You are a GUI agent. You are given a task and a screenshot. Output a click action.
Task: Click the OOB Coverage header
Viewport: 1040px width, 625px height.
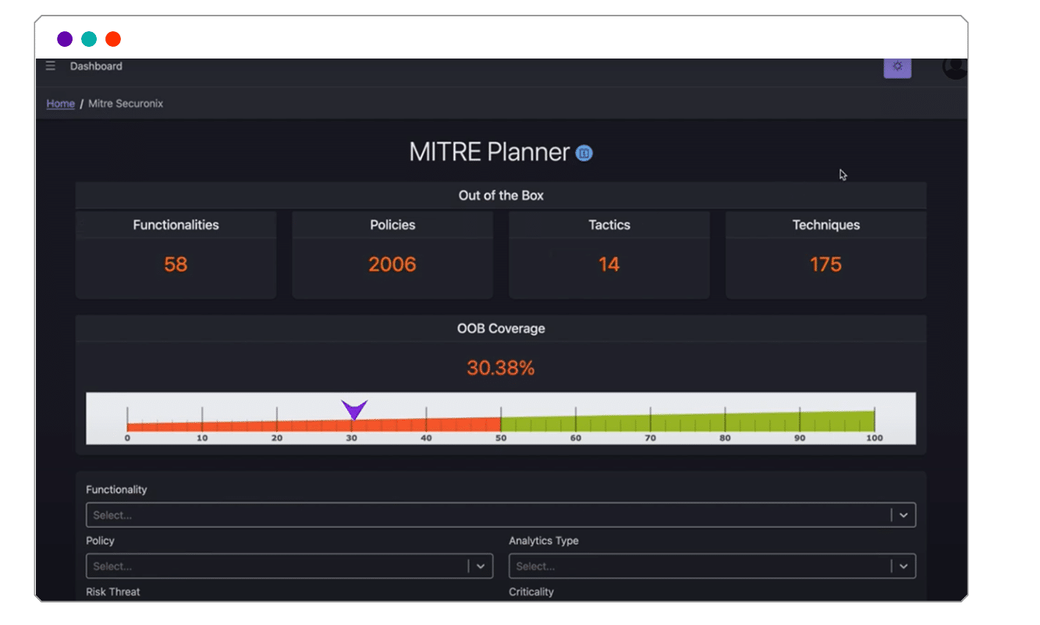[x=501, y=328]
